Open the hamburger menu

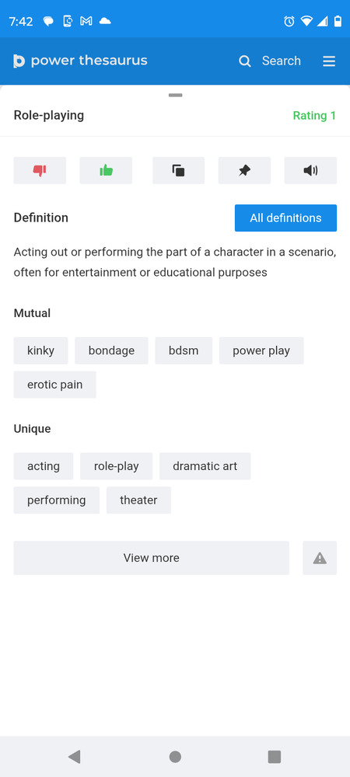pyautogui.click(x=329, y=61)
